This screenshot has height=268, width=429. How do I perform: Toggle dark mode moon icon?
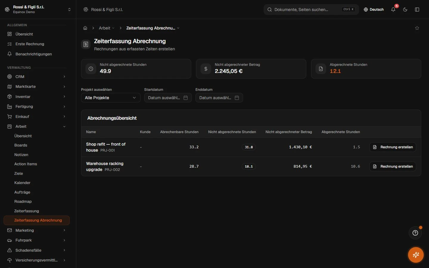coord(405,10)
